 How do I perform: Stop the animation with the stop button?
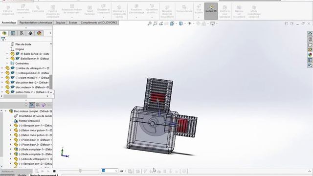pyautogui.click(x=54, y=171)
